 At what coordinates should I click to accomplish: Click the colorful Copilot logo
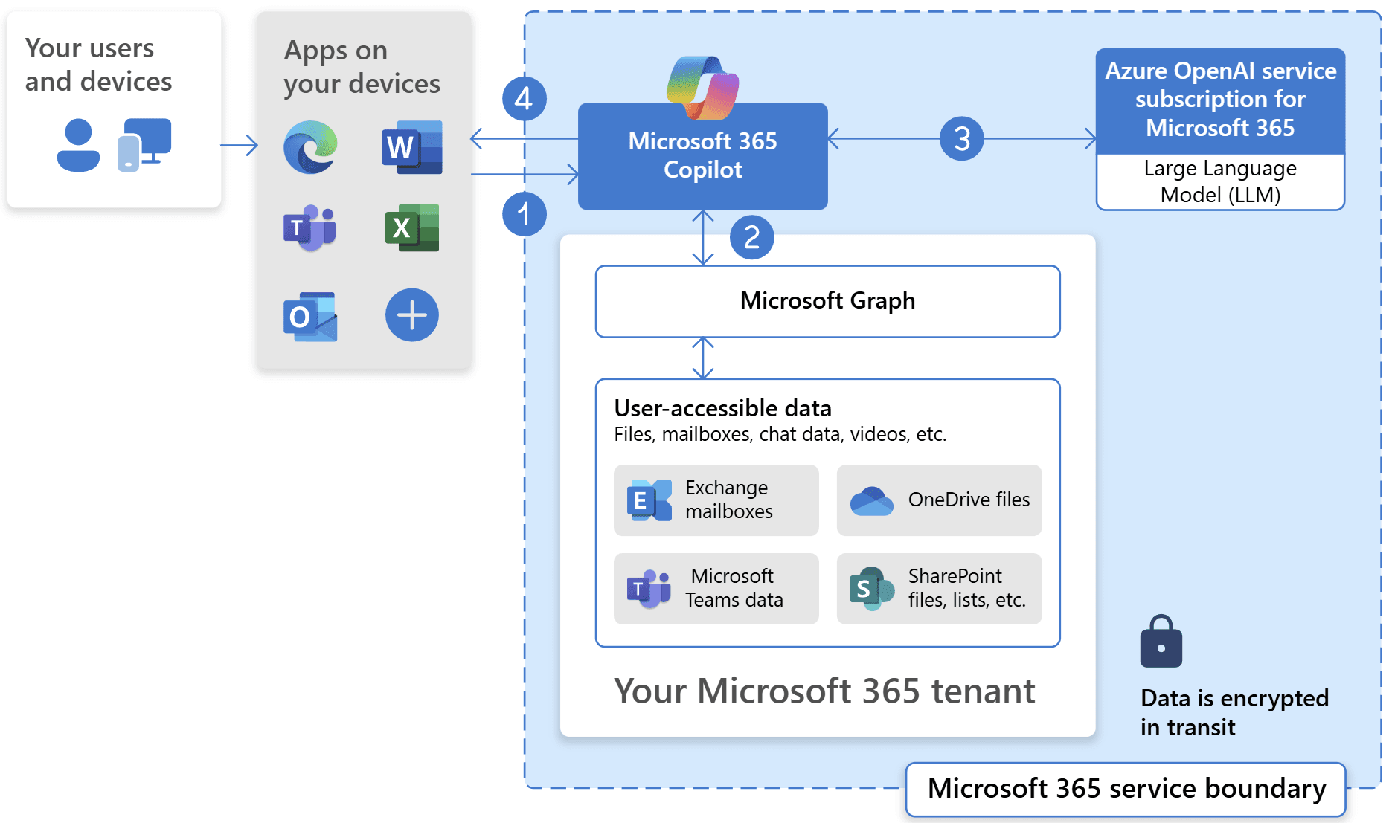pos(702,88)
